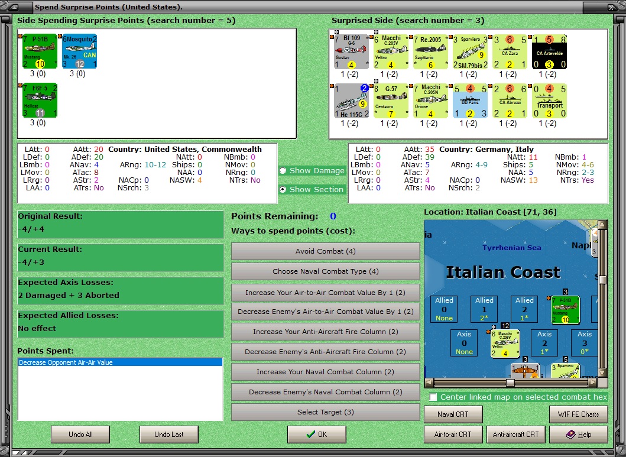Open the WIF FE Charts
The height and width of the screenshot is (457, 626).
click(x=579, y=414)
